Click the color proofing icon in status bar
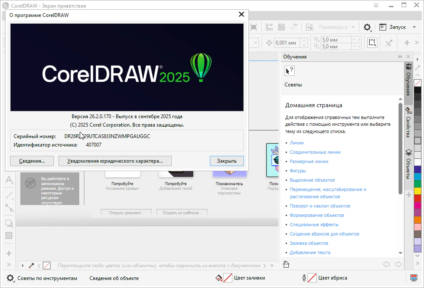The width and height of the screenshot is (424, 288). [x=414, y=278]
